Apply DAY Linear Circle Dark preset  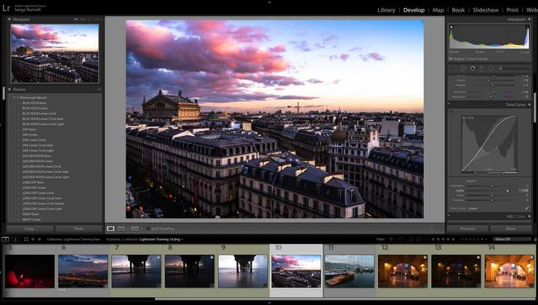click(x=38, y=145)
